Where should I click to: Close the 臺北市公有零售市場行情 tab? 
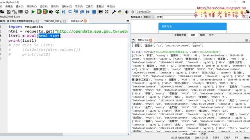click(x=37, y=21)
